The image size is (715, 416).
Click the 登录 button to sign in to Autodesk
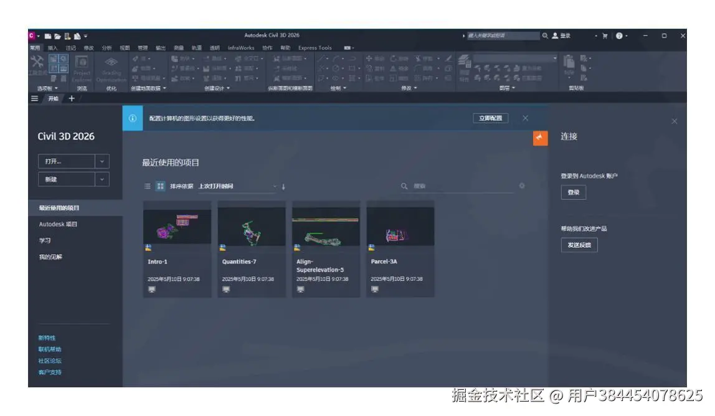(x=574, y=192)
